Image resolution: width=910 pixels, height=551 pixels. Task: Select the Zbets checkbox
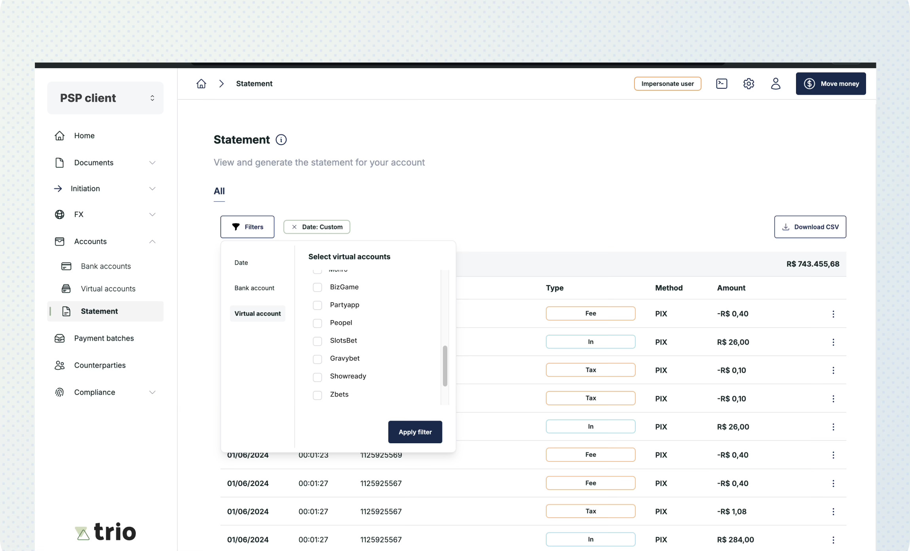(x=317, y=395)
